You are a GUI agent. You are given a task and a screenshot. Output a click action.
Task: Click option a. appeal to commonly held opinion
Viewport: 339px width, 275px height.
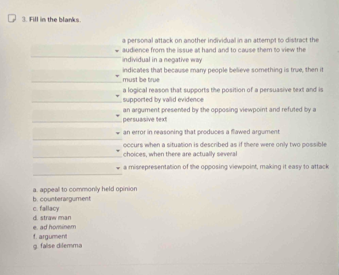click(85, 189)
